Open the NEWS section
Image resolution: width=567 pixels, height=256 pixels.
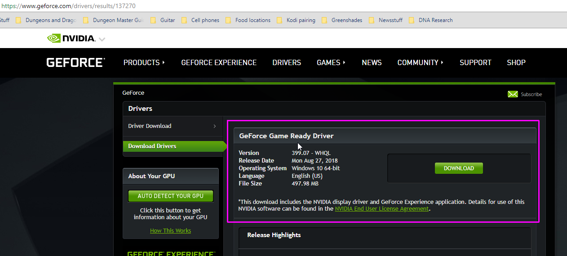[x=372, y=62]
